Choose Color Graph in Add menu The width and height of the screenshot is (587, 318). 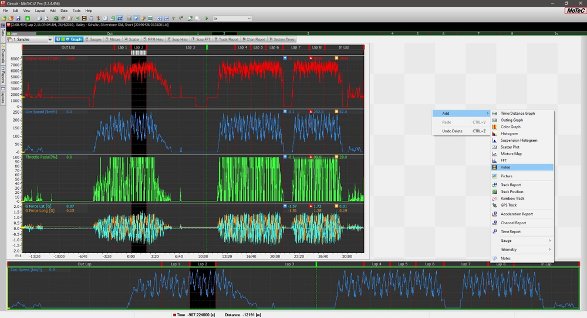tap(522, 126)
